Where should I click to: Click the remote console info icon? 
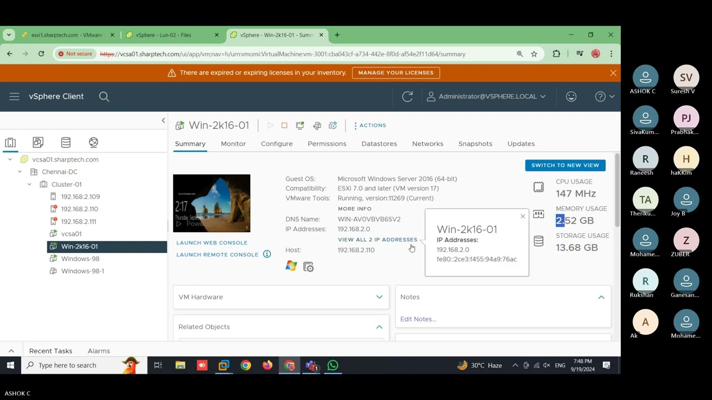267,254
